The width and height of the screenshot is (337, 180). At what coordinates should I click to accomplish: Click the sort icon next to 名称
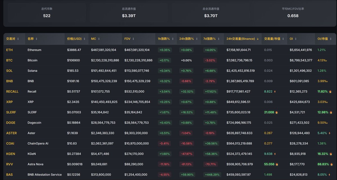tap(36, 39)
